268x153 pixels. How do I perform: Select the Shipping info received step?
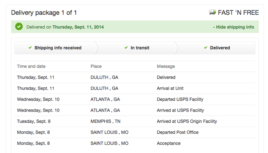[x=55, y=48]
